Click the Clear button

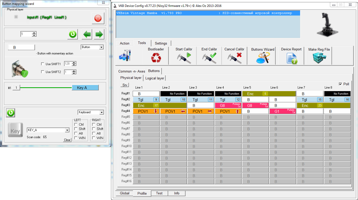tap(67, 140)
